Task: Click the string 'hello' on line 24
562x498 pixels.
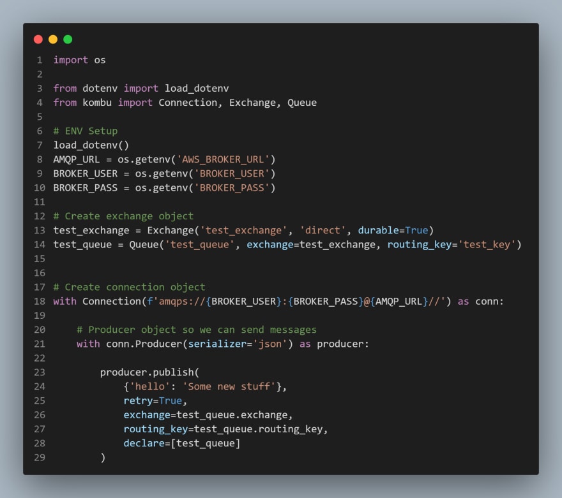Action: 150,387
